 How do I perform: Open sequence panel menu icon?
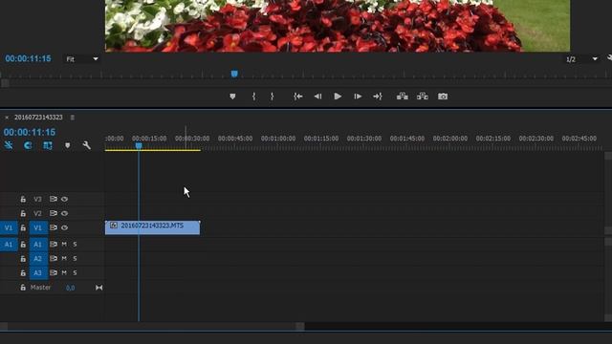coord(73,118)
